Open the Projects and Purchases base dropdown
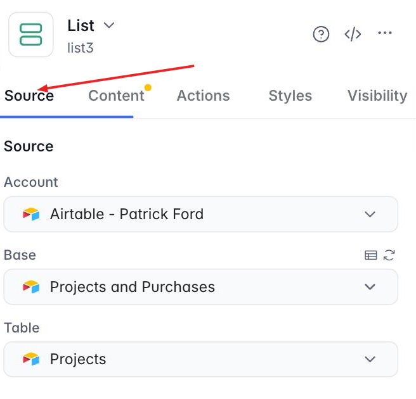Image resolution: width=416 pixels, height=399 pixels. pyautogui.click(x=201, y=287)
